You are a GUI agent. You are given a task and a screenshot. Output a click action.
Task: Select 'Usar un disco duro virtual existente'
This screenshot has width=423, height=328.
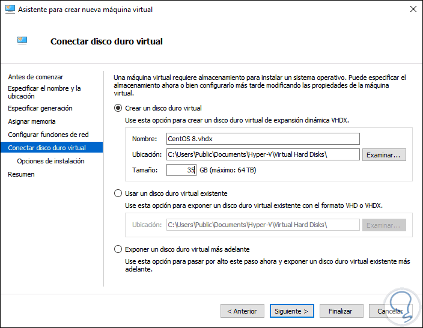tap(118, 193)
